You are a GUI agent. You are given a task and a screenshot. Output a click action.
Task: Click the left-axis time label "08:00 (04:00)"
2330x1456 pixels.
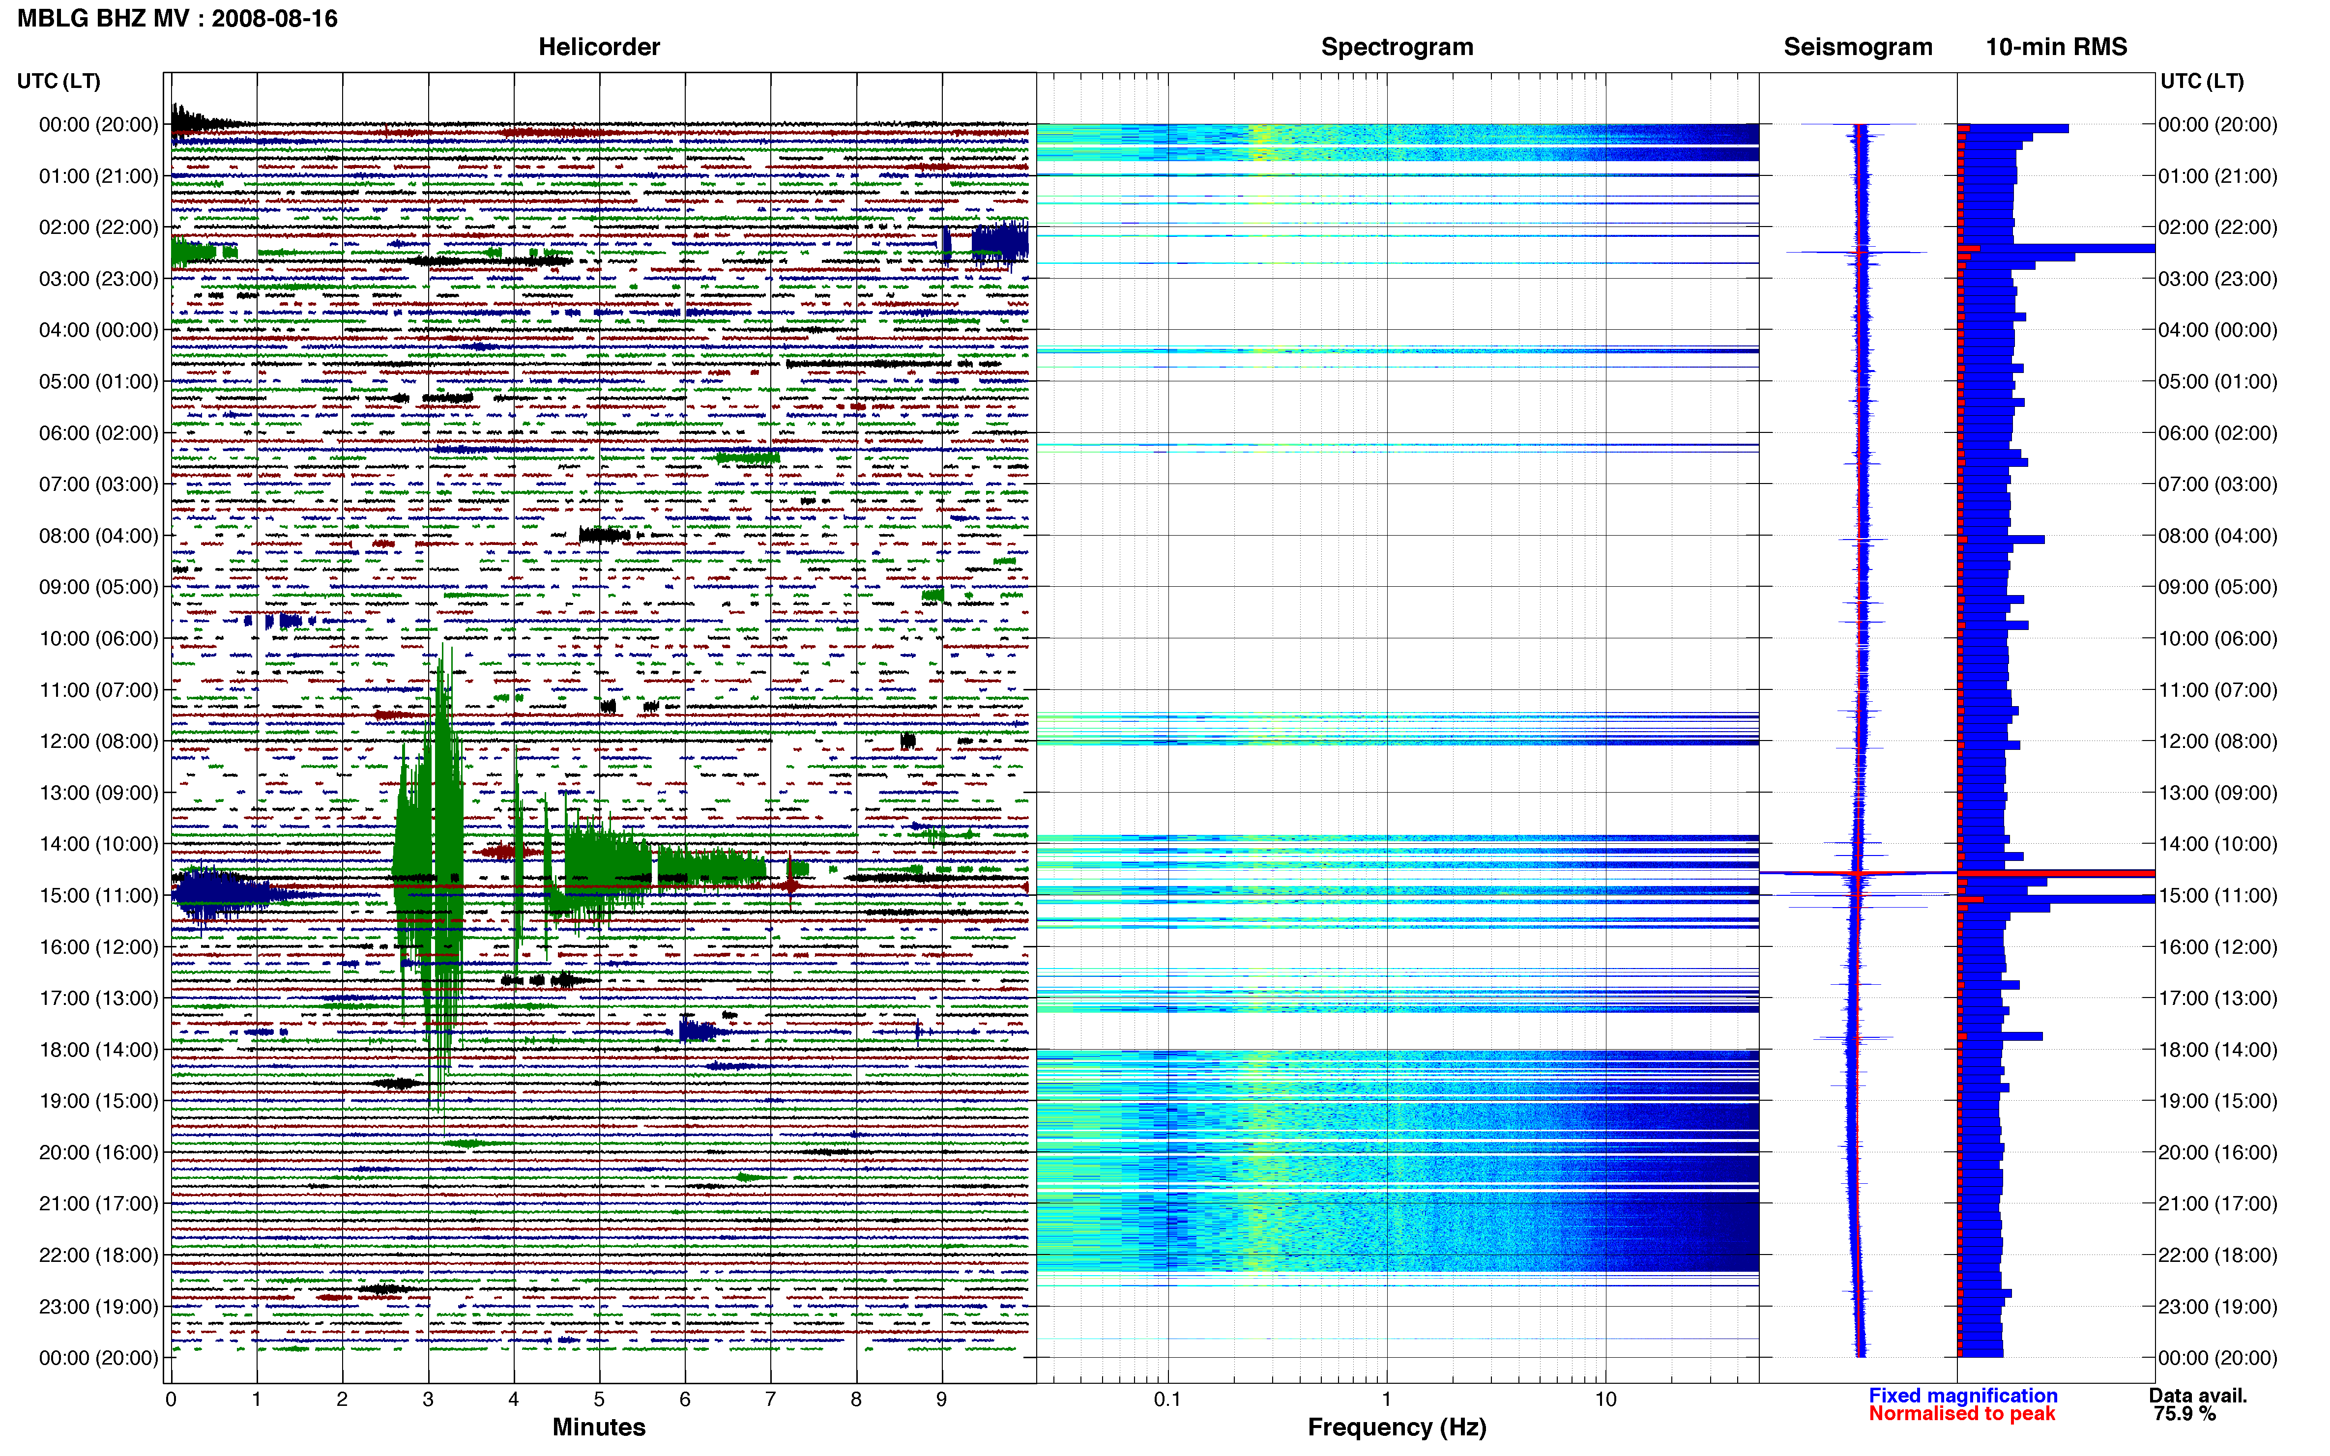(98, 536)
